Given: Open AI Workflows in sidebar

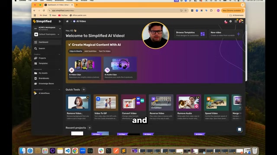Looking at the screenshot, I should coord(44,93).
